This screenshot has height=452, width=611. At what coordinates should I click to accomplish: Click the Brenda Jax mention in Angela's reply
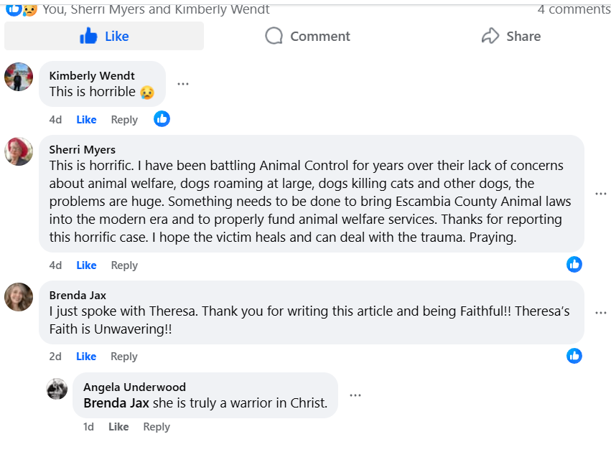click(x=116, y=403)
